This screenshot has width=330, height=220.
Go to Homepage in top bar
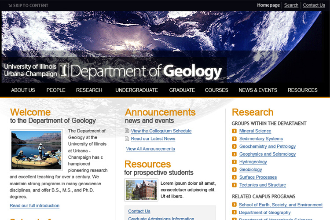tap(268, 5)
